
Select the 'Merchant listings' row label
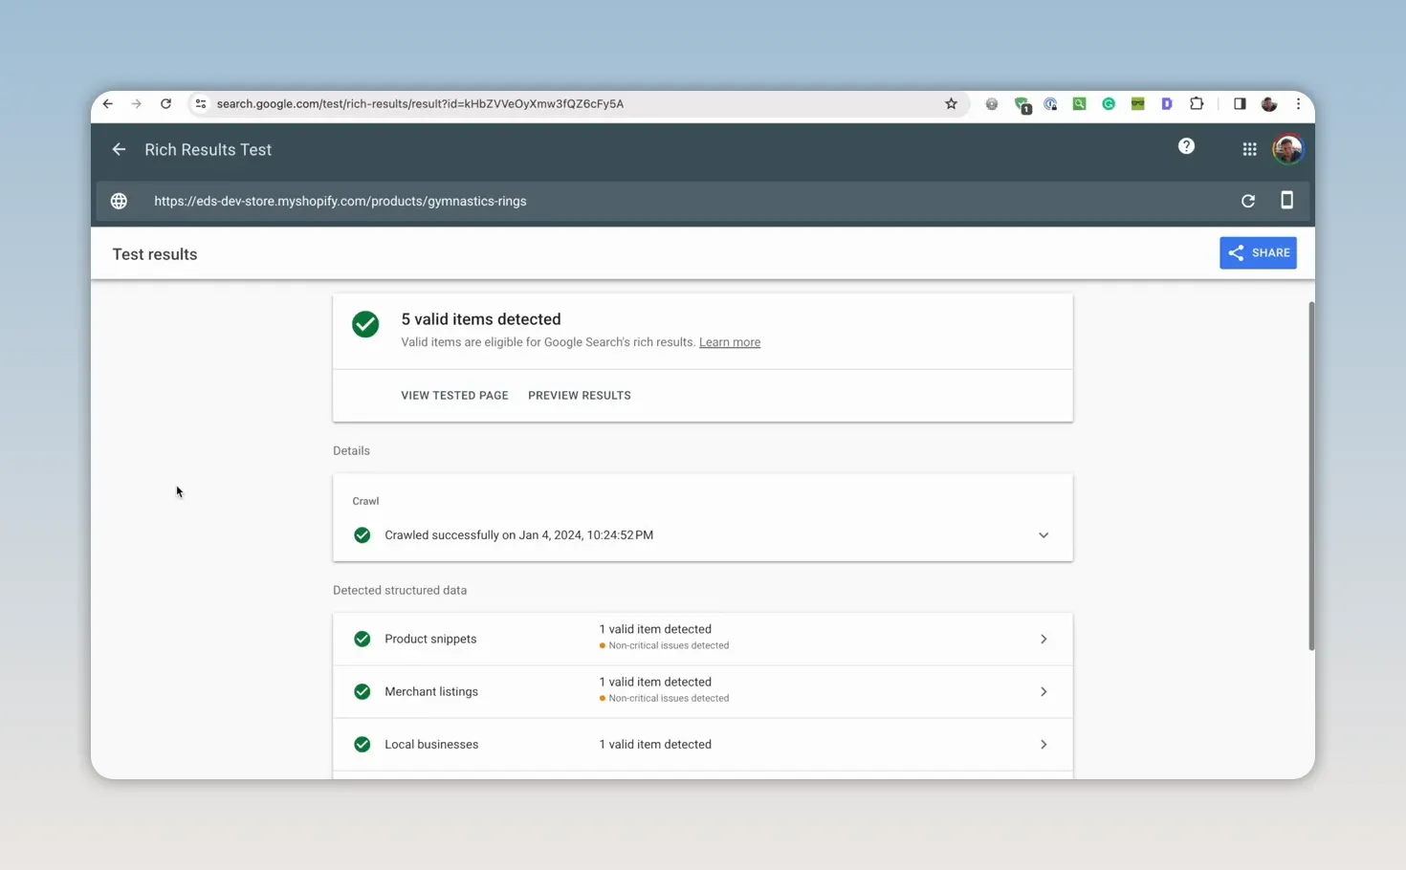click(x=431, y=691)
